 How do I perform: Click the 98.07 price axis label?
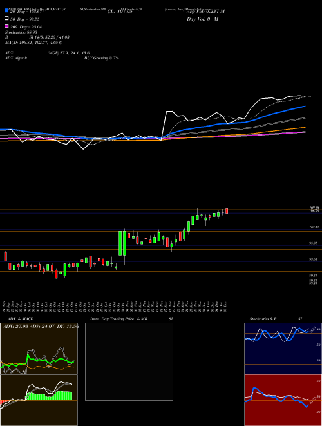coord(314,243)
